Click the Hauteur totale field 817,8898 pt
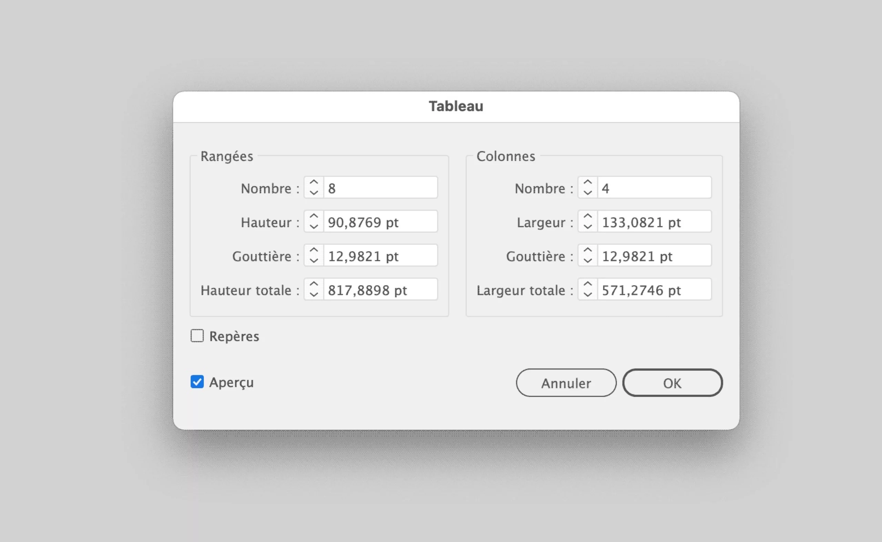Screen dimensions: 882x542 [x=380, y=289]
